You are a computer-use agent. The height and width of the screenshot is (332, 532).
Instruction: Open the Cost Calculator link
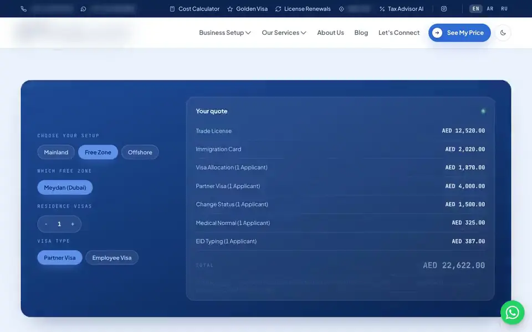(x=195, y=9)
